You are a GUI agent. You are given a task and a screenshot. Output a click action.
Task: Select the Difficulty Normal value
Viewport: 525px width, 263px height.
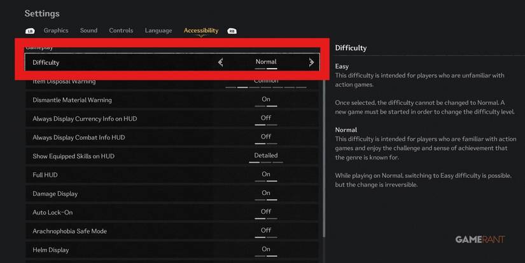pyautogui.click(x=266, y=62)
